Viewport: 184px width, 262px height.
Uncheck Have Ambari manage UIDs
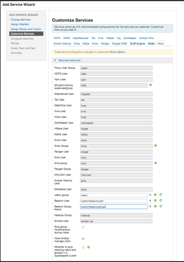click(83, 239)
